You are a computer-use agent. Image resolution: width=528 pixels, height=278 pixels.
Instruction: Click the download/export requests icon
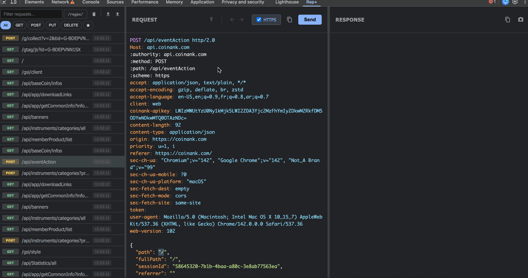pyautogui.click(x=108, y=14)
